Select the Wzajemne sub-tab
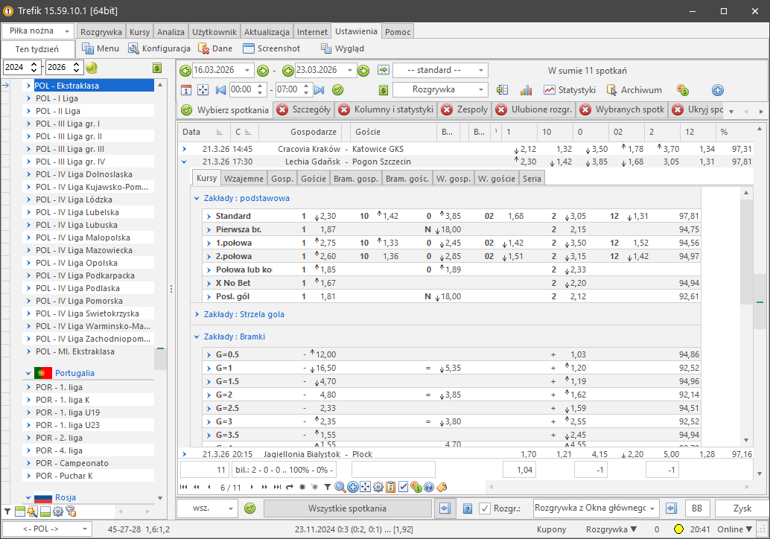 244,179
